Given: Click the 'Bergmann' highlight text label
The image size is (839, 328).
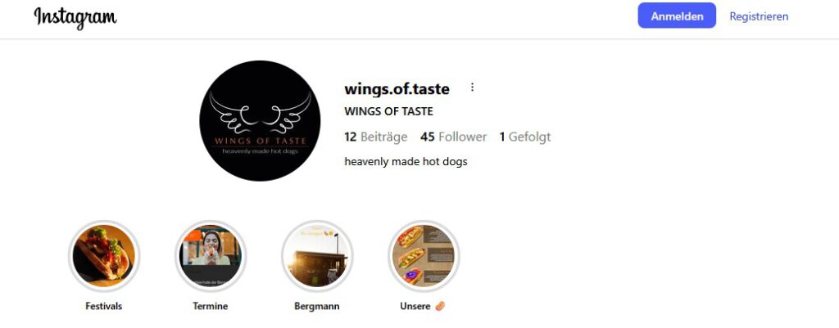Looking at the screenshot, I should [317, 306].
